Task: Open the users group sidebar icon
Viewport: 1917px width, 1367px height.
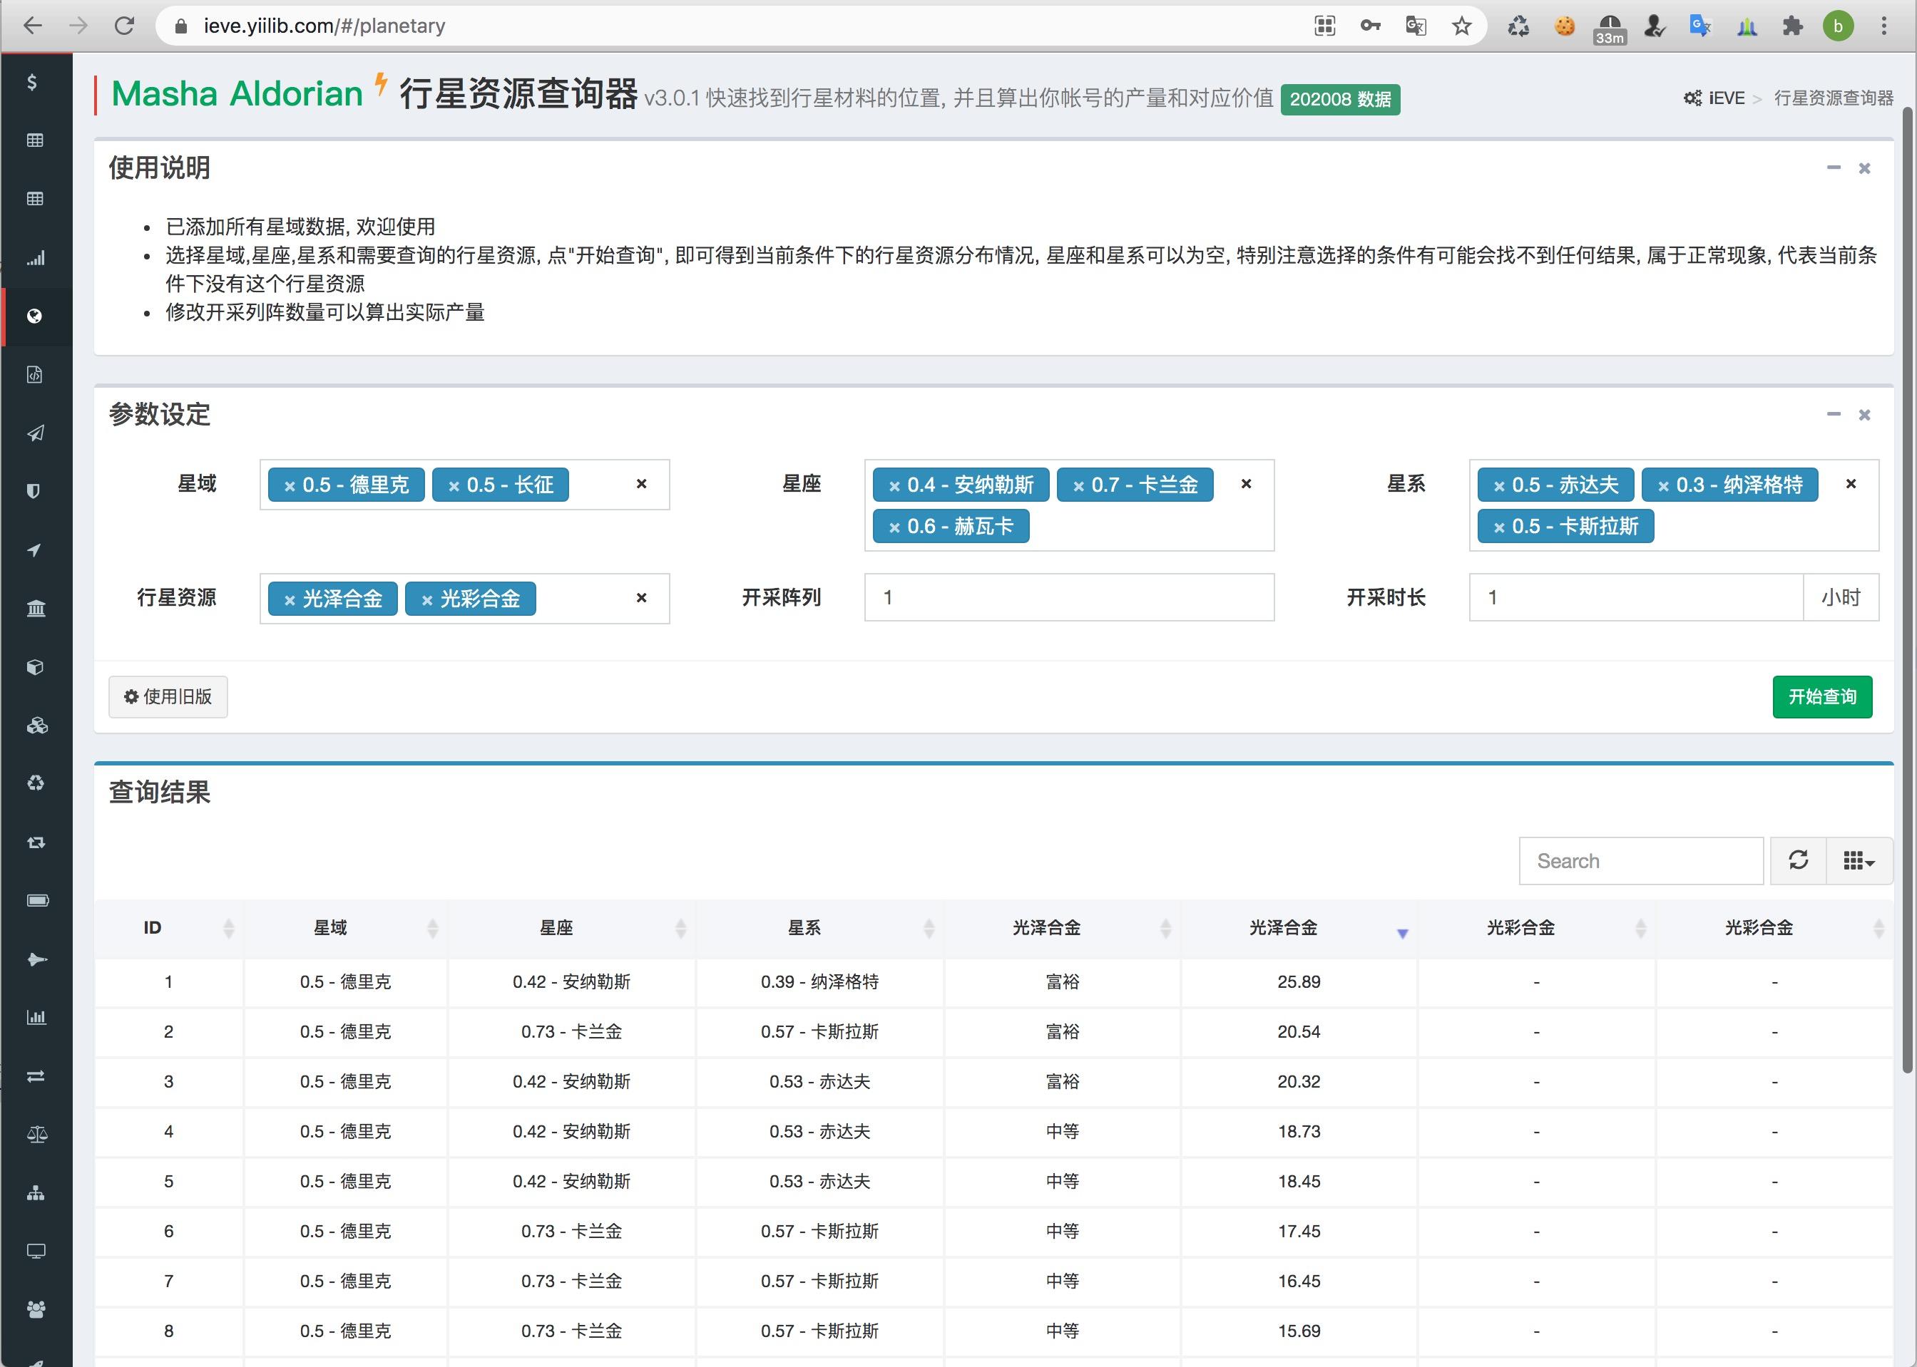Action: (x=36, y=1310)
